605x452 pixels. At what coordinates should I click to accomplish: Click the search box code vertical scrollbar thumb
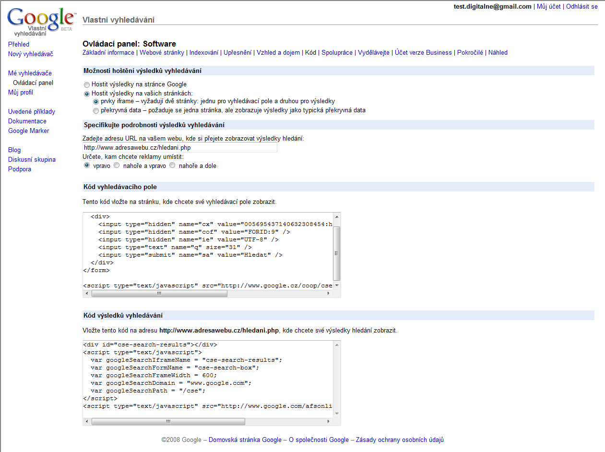337,253
